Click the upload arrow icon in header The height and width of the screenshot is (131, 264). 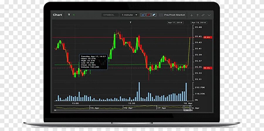[197, 15]
